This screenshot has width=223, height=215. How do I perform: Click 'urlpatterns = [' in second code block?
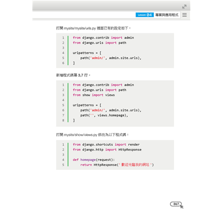coord(87,105)
